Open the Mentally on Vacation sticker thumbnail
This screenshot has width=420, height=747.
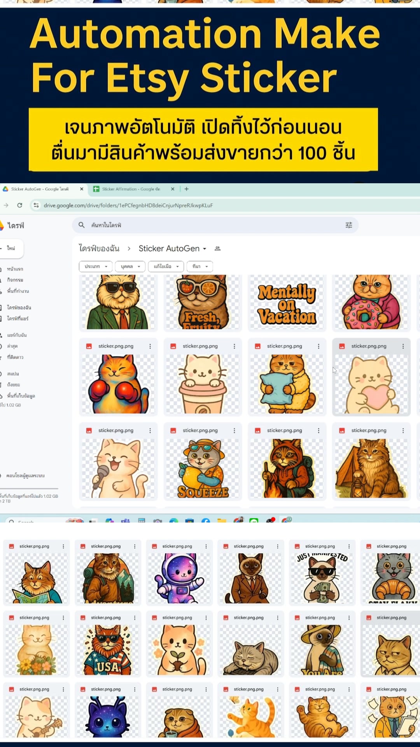[287, 303]
